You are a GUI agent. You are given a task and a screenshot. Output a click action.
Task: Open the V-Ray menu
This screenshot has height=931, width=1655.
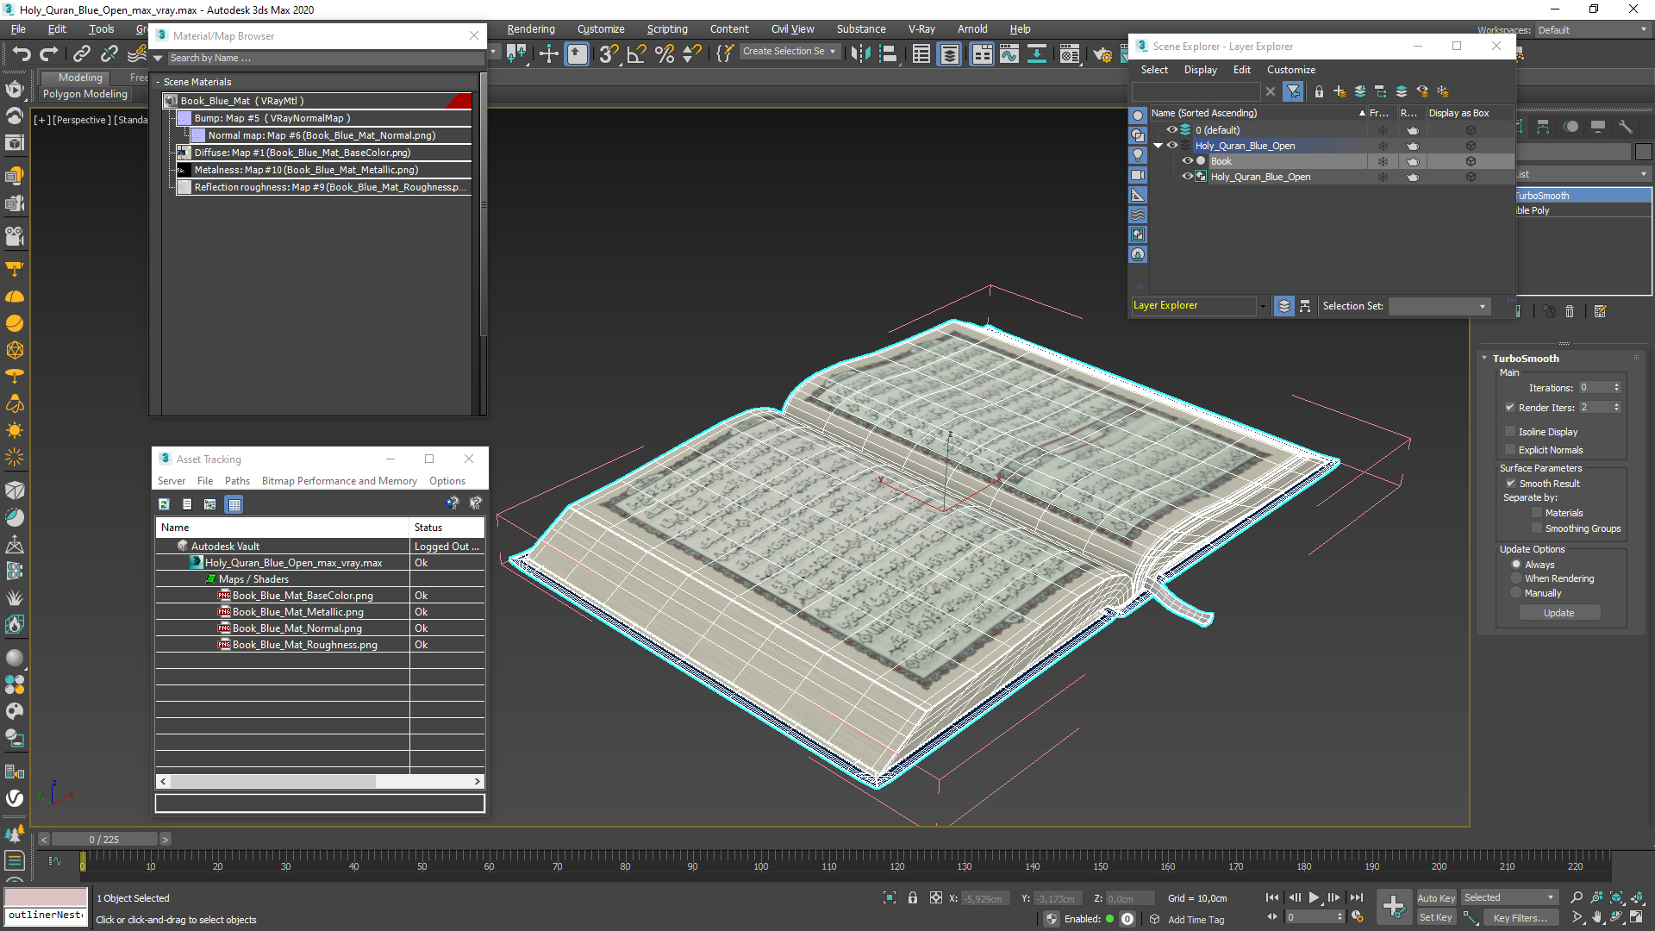[x=921, y=29]
